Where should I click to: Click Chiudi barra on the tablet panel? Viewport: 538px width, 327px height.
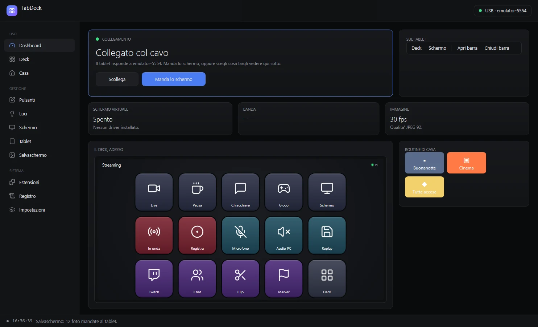click(497, 48)
